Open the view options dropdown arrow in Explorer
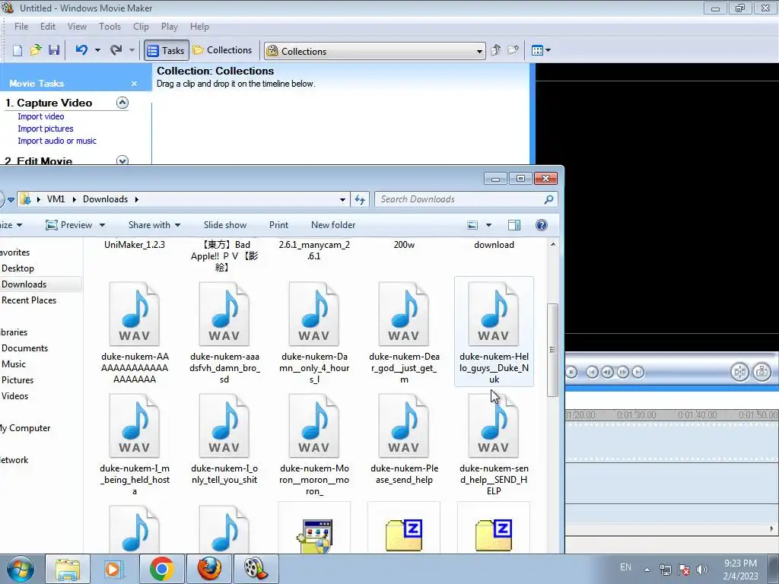 489,225
